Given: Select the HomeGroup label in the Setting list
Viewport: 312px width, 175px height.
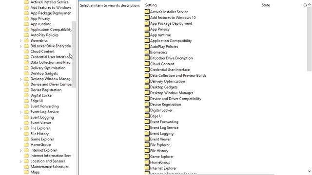Looking at the screenshot, I should pyautogui.click(x=160, y=162).
